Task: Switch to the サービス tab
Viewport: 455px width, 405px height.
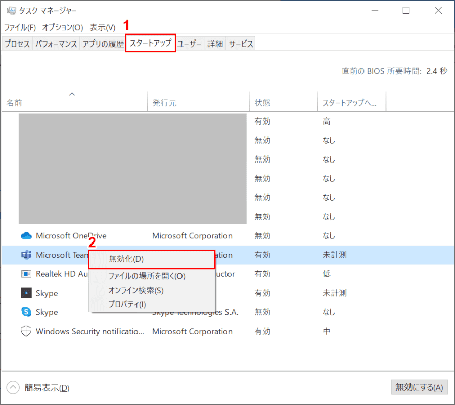Action: point(241,44)
